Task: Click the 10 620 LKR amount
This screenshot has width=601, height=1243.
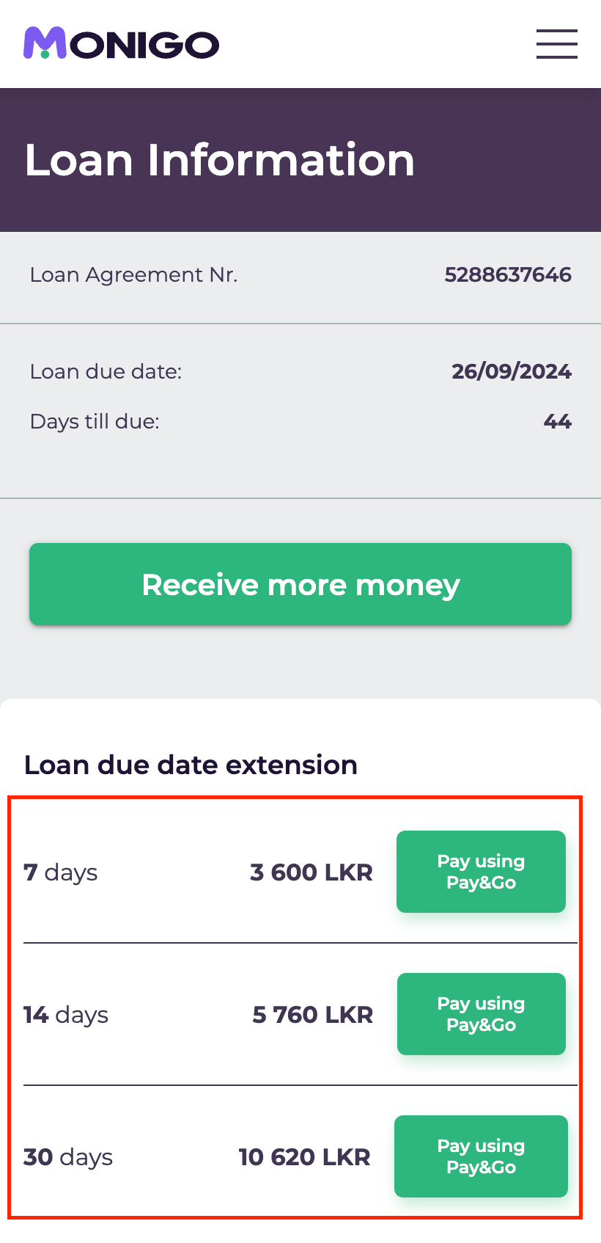Action: tap(305, 1157)
